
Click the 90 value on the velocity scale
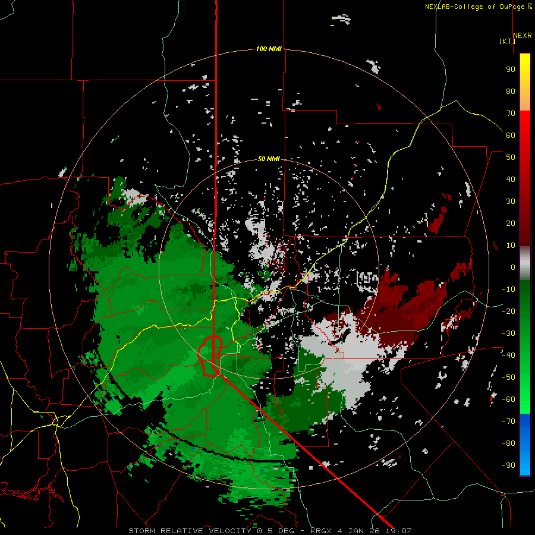511,70
